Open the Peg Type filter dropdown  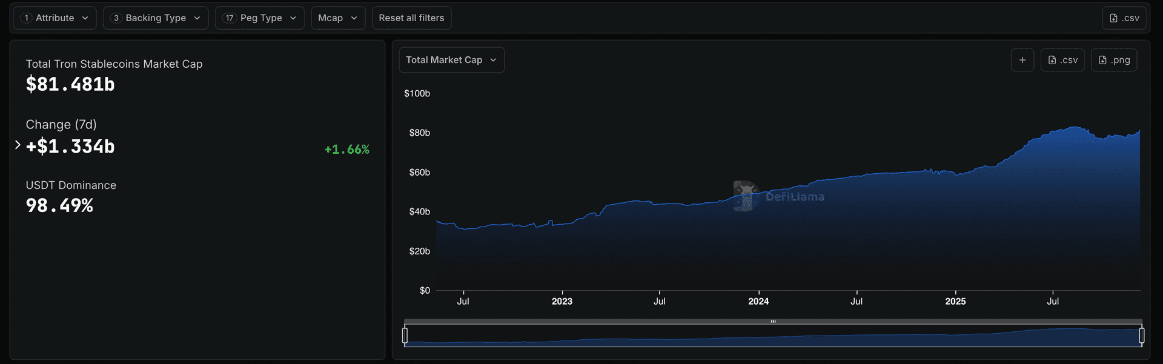[260, 18]
